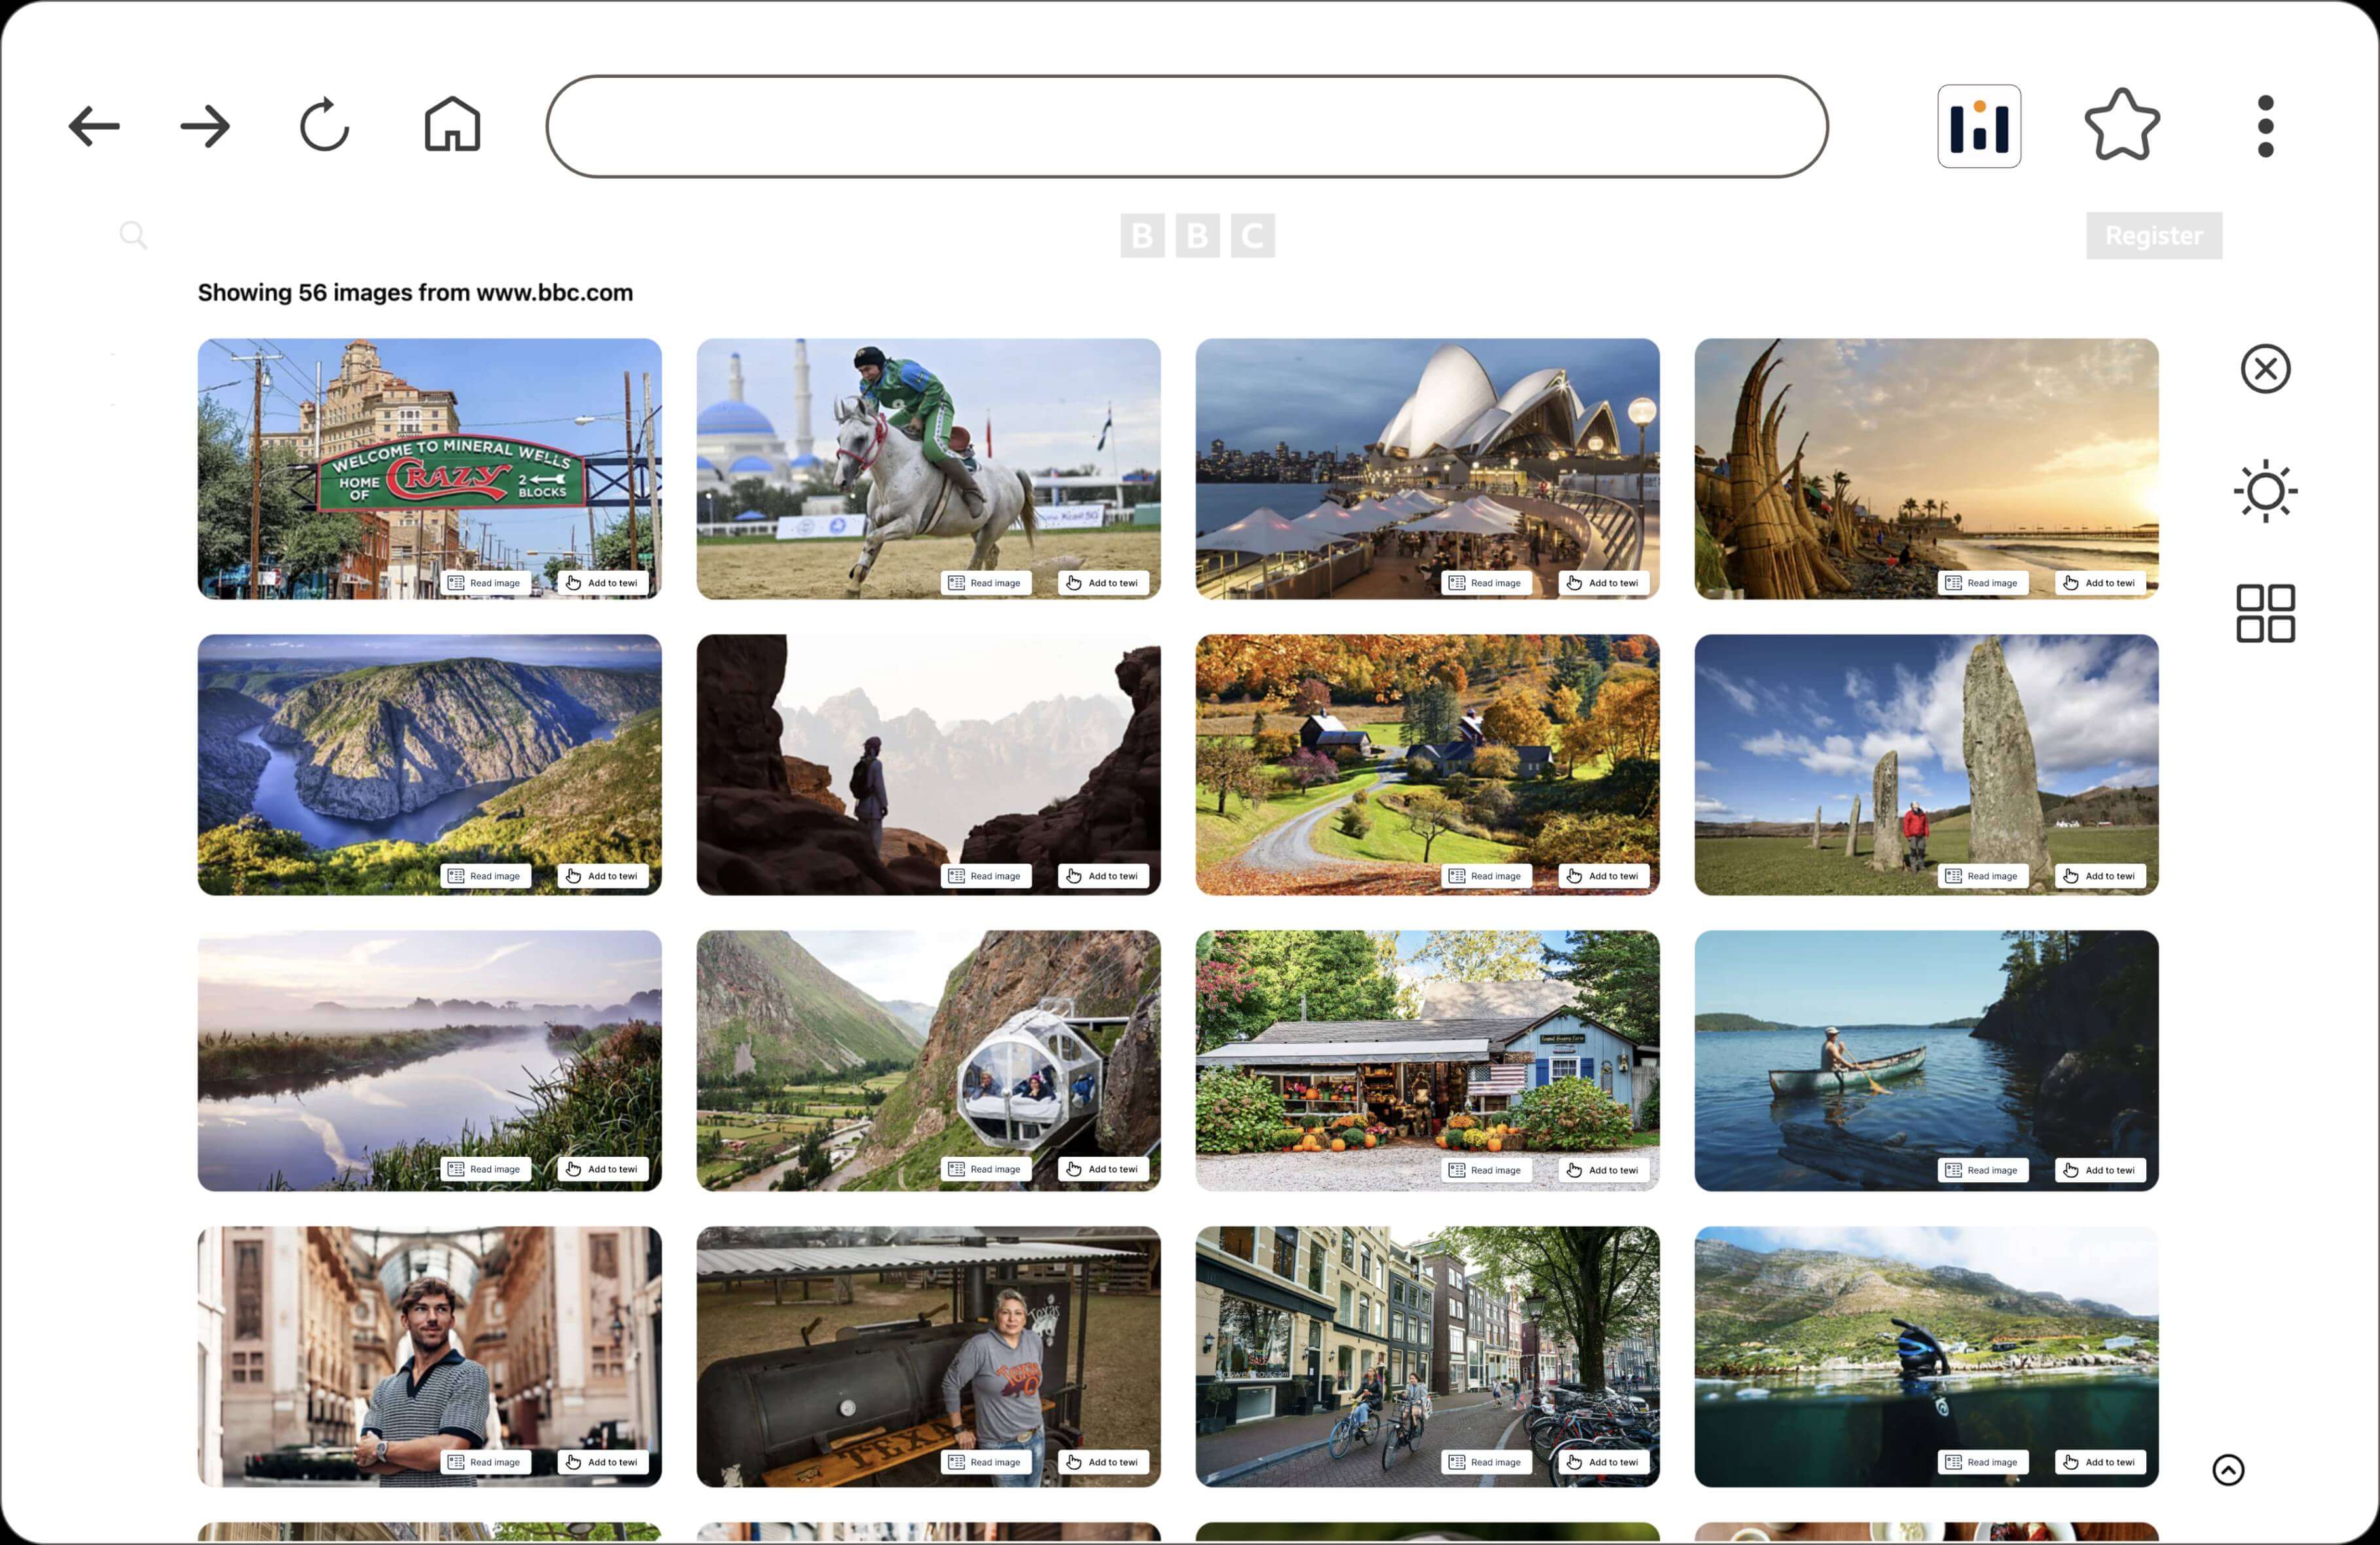Open the BBC logo link
Image resolution: width=2380 pixels, height=1545 pixels.
coord(1197,236)
